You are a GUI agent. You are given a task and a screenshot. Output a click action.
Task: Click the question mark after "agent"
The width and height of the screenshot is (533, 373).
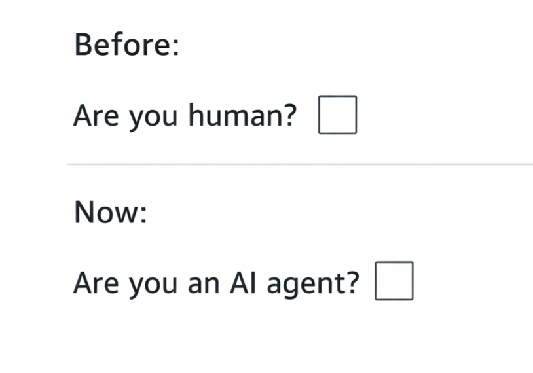353,283
